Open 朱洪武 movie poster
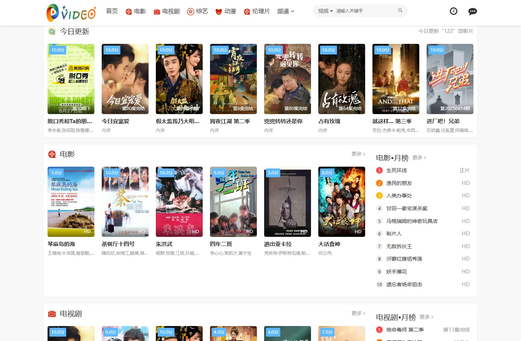This screenshot has width=521, height=341. click(x=179, y=202)
